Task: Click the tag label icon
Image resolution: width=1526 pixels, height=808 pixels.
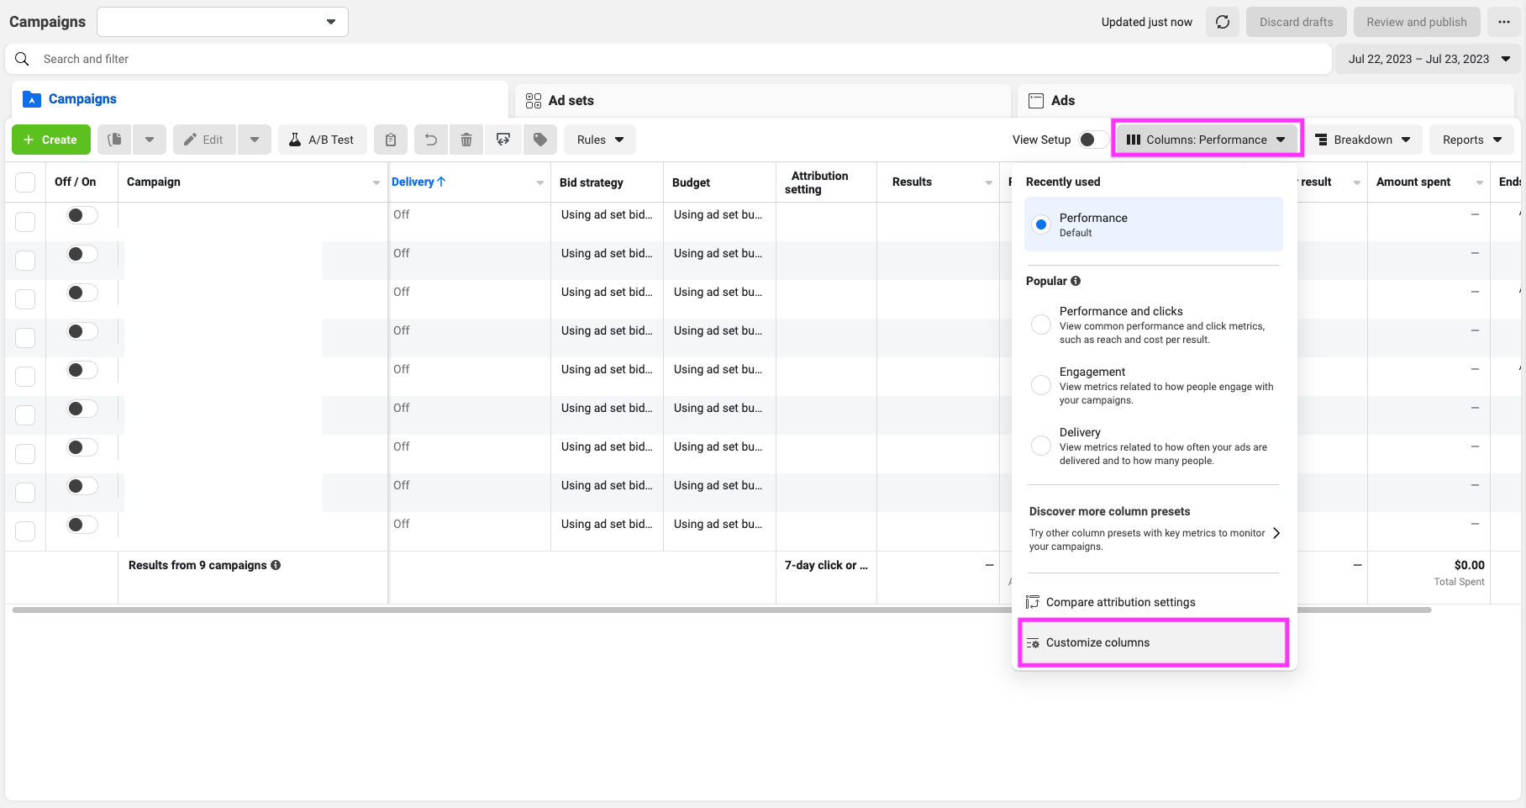Action: coord(540,140)
